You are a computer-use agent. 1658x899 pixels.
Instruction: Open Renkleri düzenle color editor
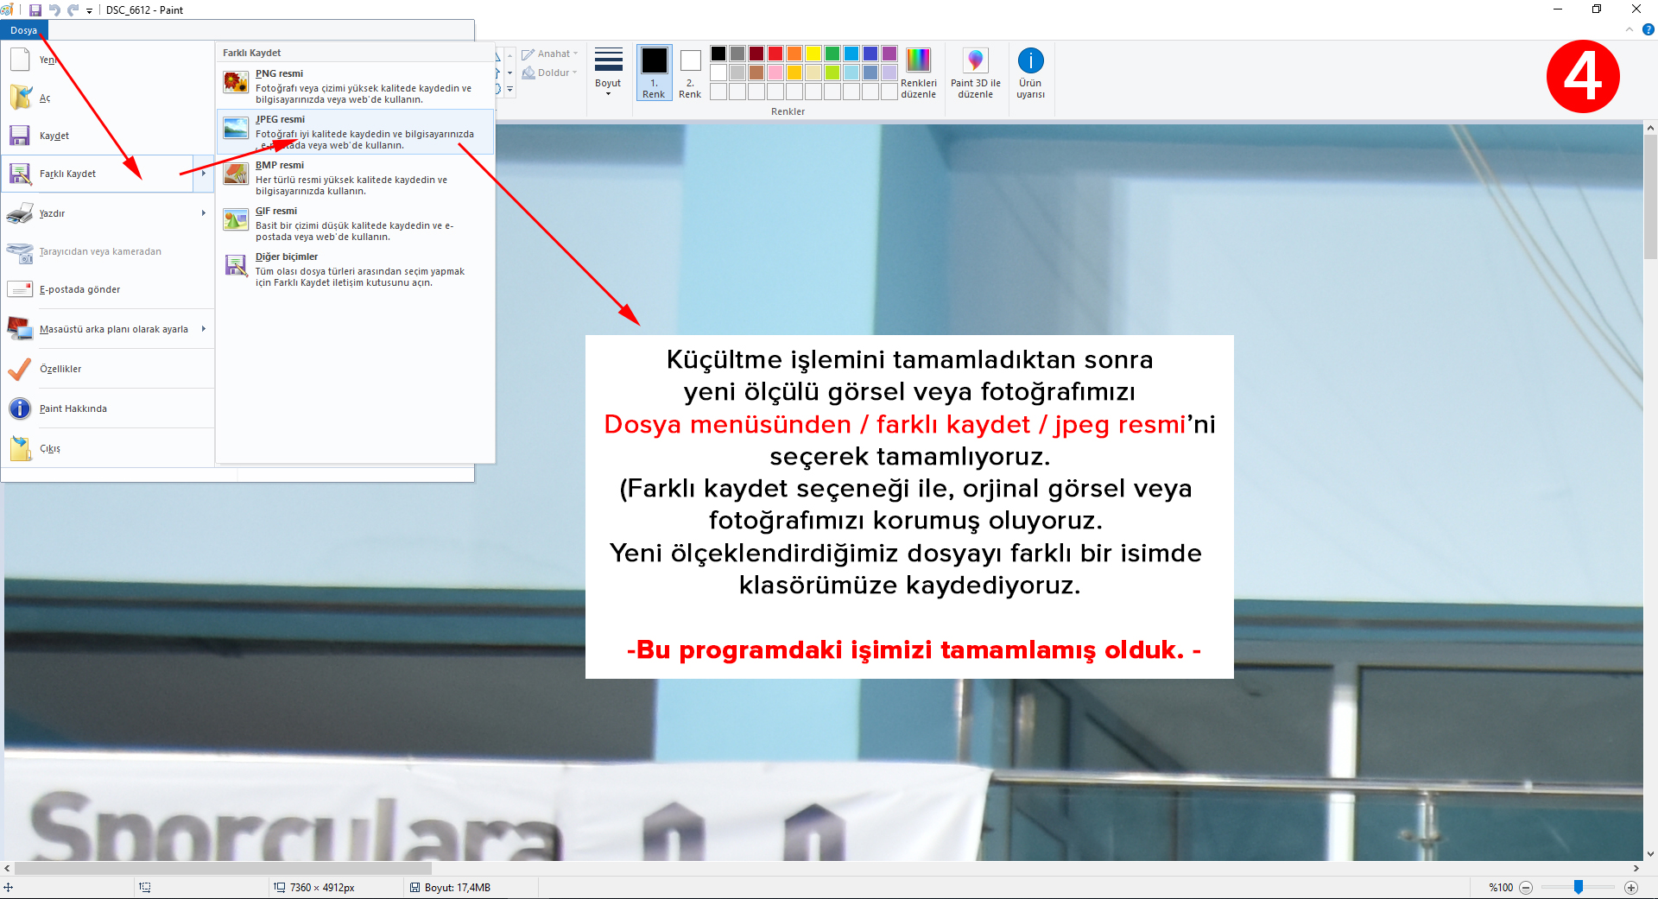coord(918,73)
